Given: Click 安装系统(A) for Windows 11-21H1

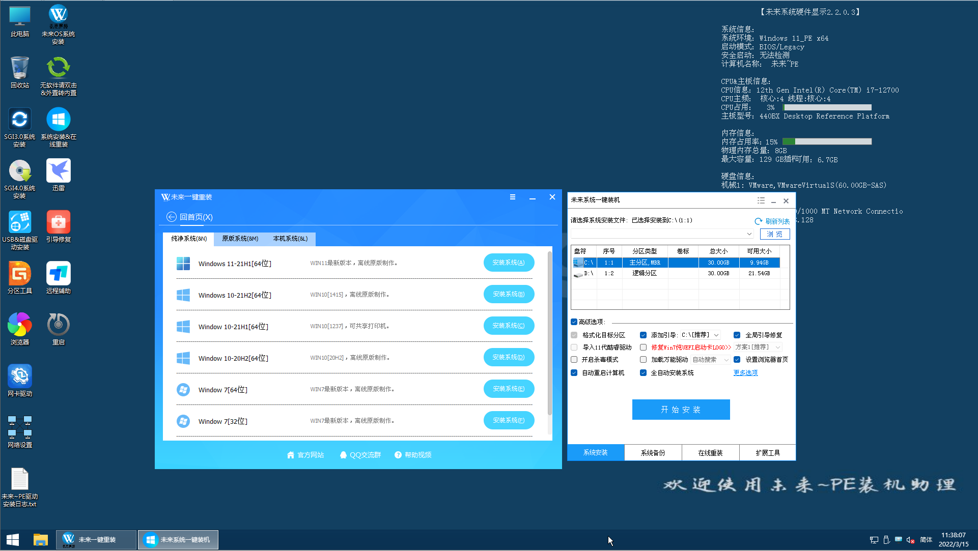Looking at the screenshot, I should [509, 263].
